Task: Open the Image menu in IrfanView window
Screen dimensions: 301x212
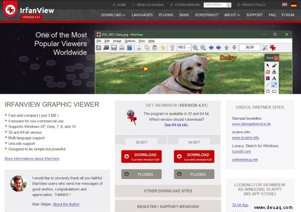Action: [x=117, y=41]
